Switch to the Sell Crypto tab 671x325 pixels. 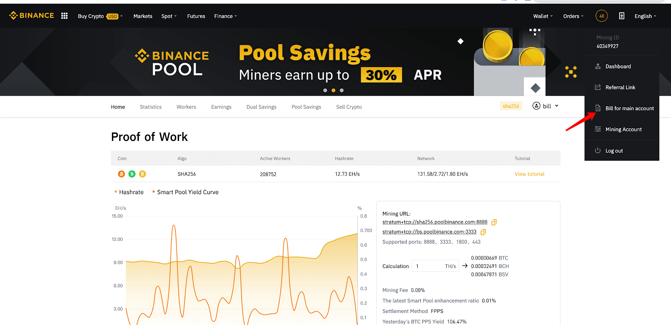tap(349, 107)
